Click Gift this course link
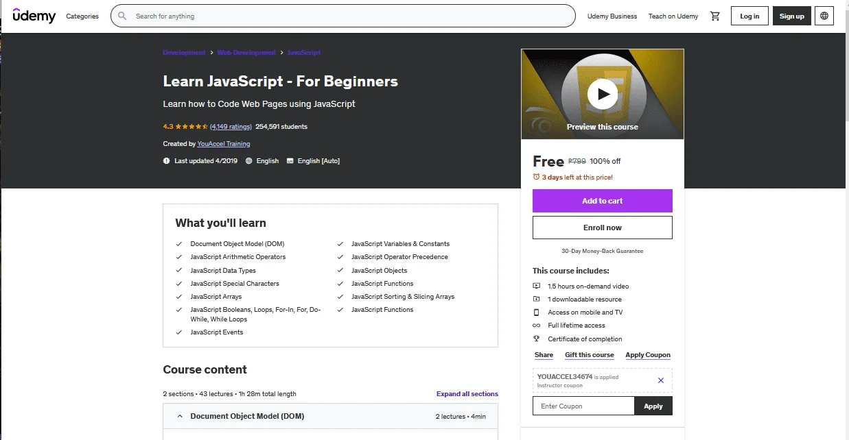 point(590,355)
